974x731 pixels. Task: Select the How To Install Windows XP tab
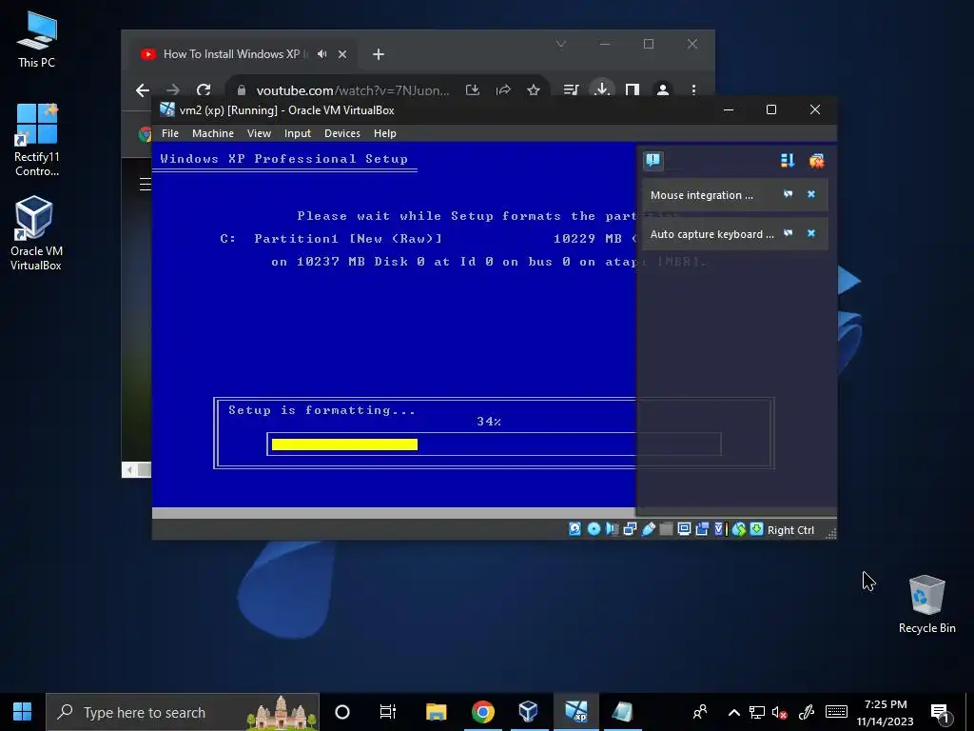[x=243, y=54]
